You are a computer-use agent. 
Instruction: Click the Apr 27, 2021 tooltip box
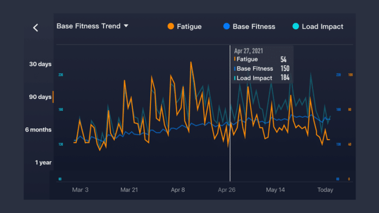point(262,65)
